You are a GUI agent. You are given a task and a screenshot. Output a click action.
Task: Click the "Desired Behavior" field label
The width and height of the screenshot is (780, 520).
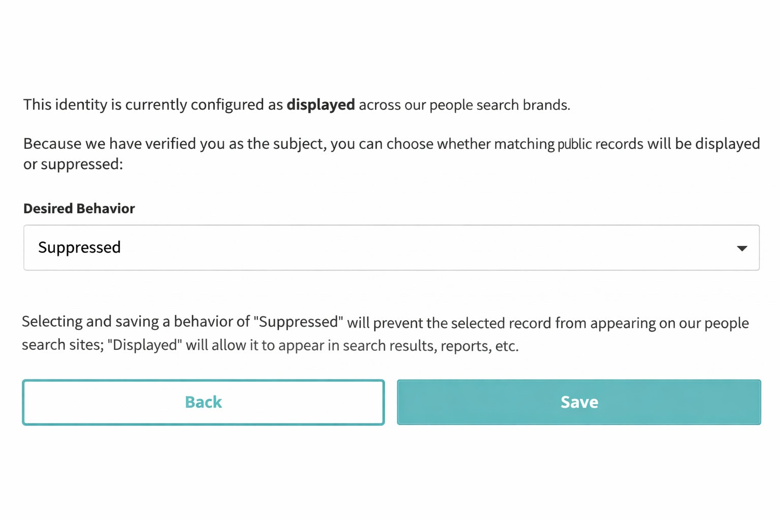[79, 209]
